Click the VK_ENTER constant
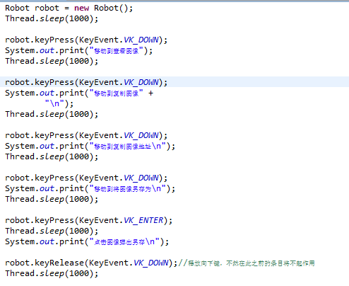The image size is (349, 286). 143,220
